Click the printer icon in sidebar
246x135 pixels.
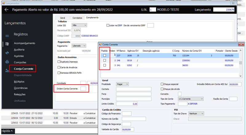point(7,62)
